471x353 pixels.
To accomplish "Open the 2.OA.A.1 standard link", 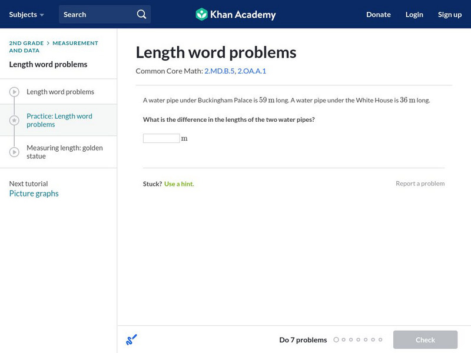I will [x=252, y=71].
